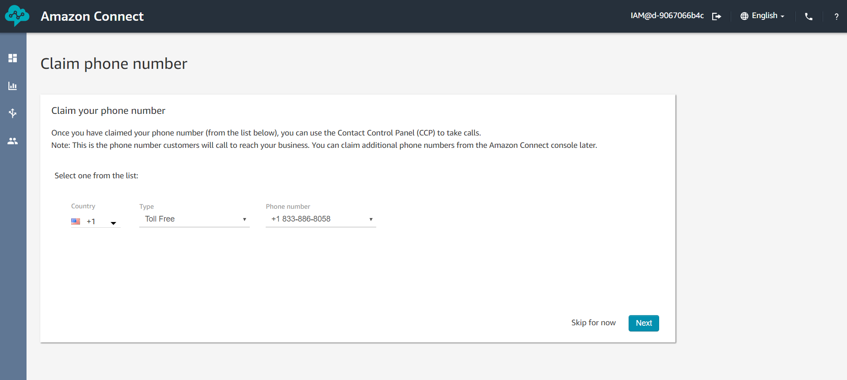This screenshot has width=847, height=380.
Task: Open the Type Toll Free dropdown
Action: click(195, 219)
